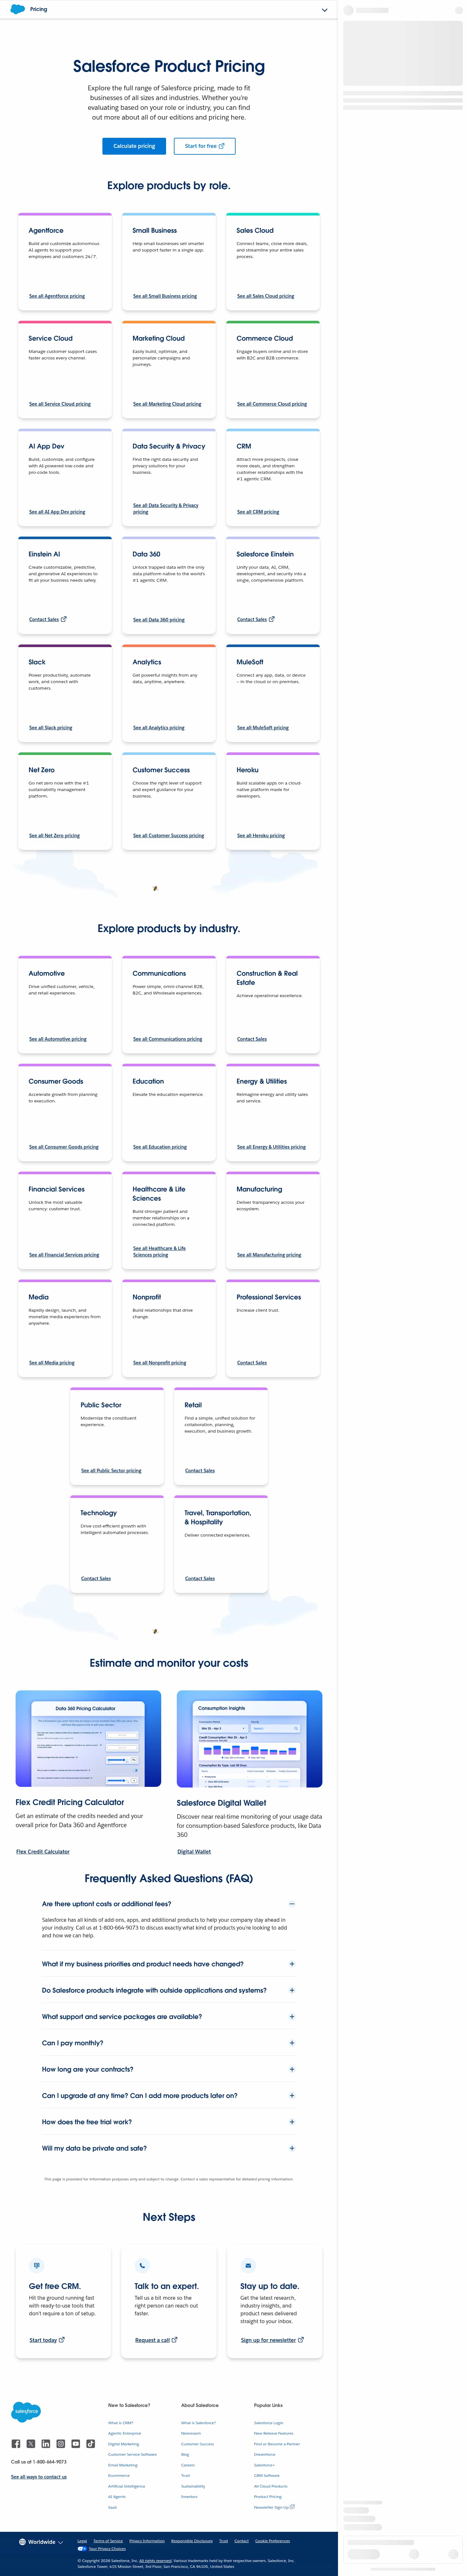
Task: Open the Responsible Disclosure footer link
Action: click(192, 2541)
